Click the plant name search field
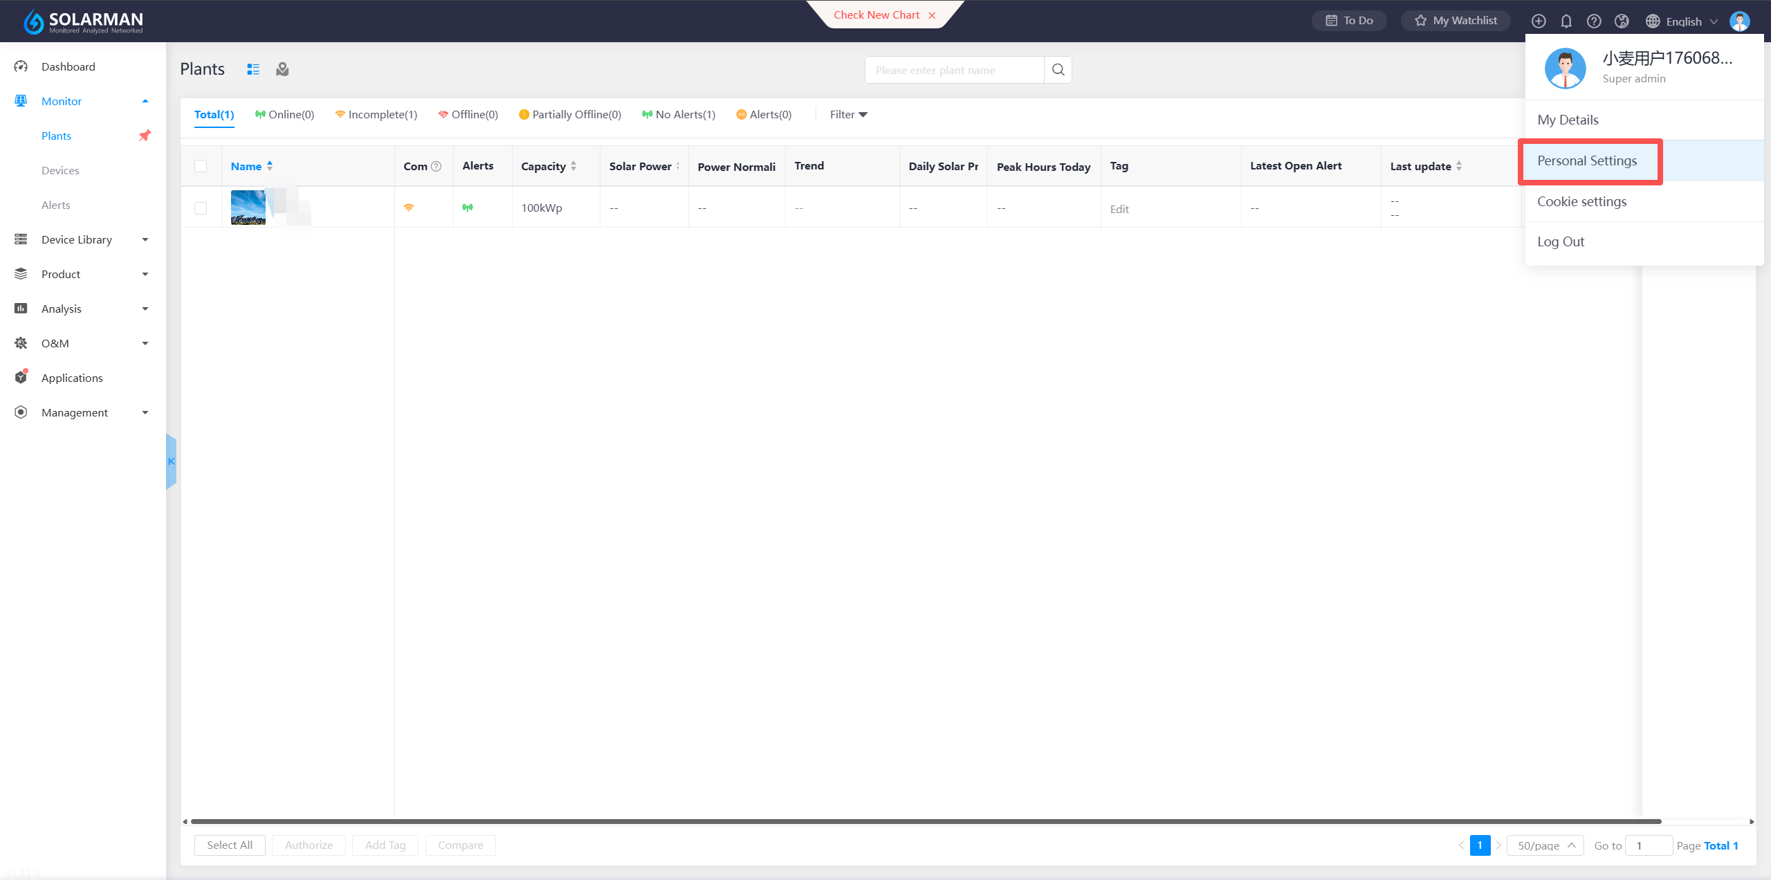Screen dimensions: 1771x880 pos(954,70)
